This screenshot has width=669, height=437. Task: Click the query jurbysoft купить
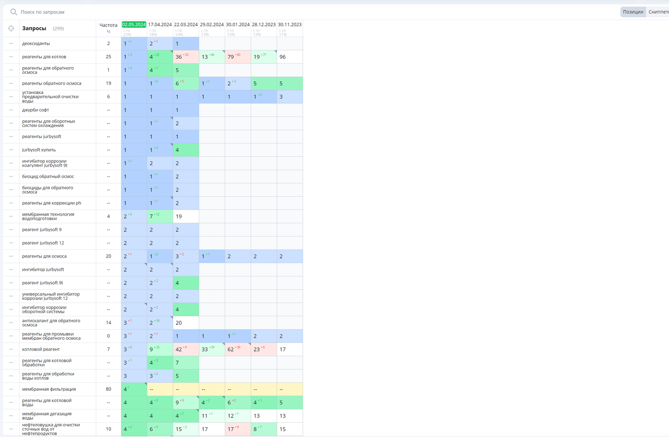(39, 150)
